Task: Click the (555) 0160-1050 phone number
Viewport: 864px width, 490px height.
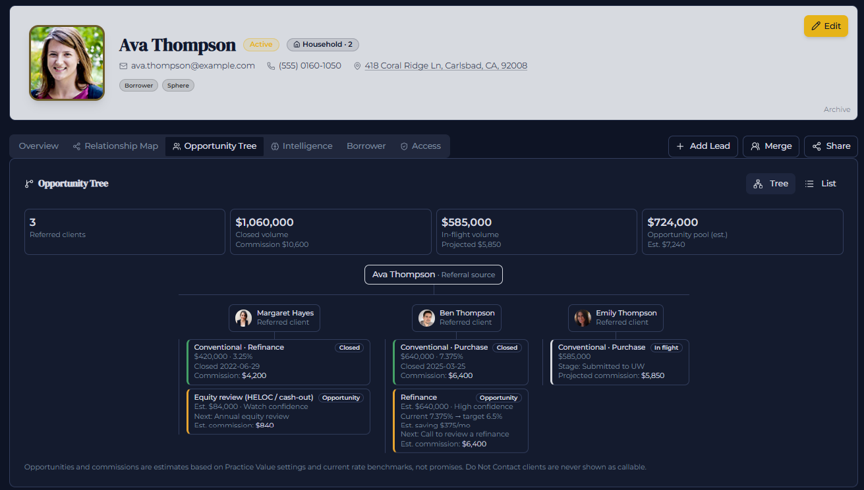Action: [310, 66]
